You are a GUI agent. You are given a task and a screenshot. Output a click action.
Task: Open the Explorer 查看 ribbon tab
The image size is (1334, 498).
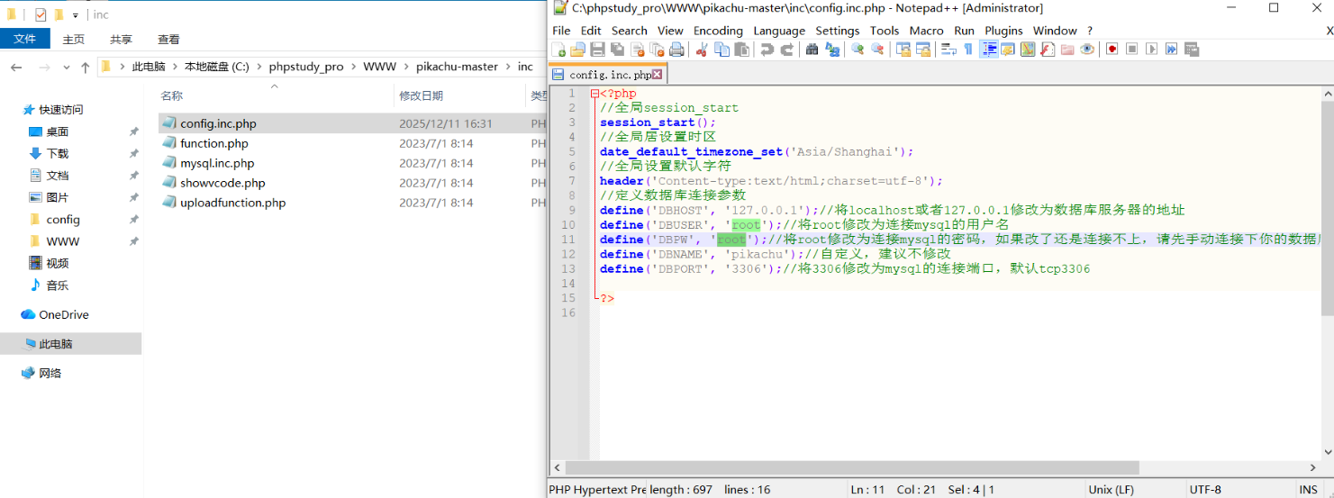pos(168,39)
